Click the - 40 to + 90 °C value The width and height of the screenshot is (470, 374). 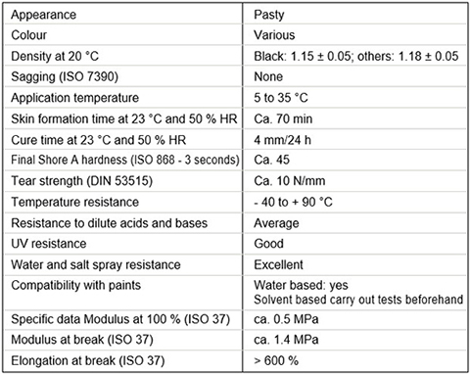coord(293,202)
